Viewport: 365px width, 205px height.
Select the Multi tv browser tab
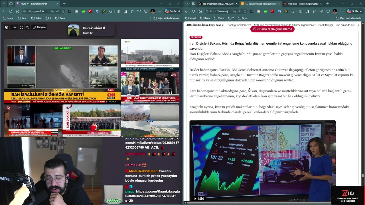(x=37, y=4)
